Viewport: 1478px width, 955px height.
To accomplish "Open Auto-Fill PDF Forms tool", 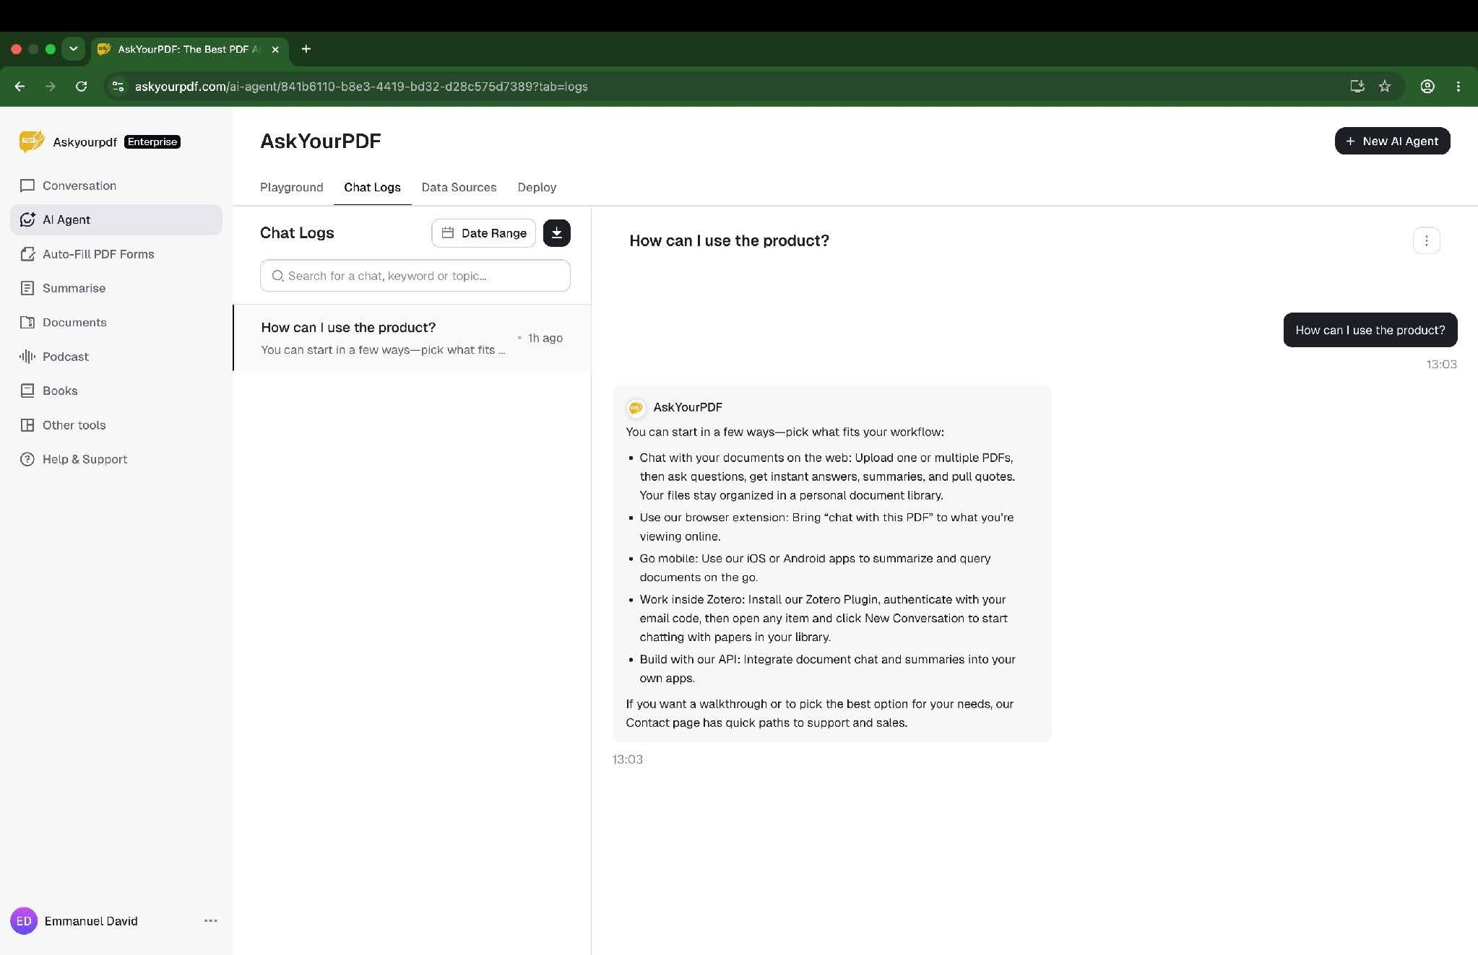I will click(116, 254).
